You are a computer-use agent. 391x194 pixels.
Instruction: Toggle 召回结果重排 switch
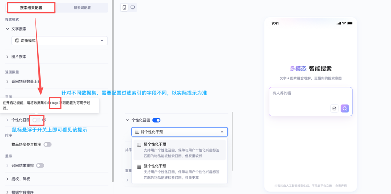40,165
